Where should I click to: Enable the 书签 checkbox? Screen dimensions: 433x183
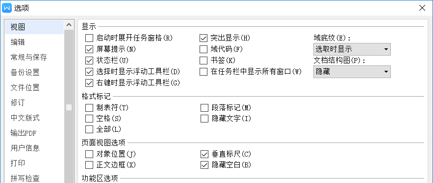point(204,61)
